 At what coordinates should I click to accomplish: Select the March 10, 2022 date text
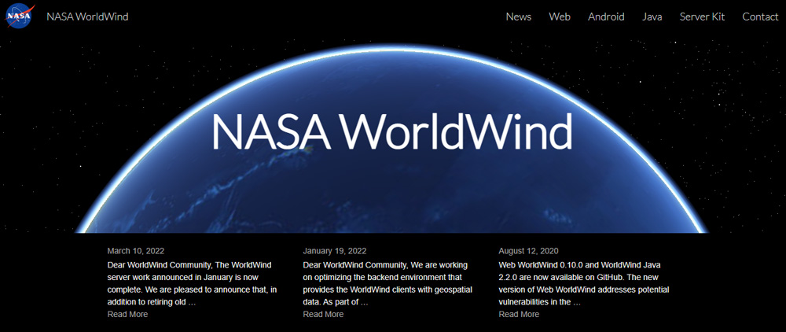point(135,251)
